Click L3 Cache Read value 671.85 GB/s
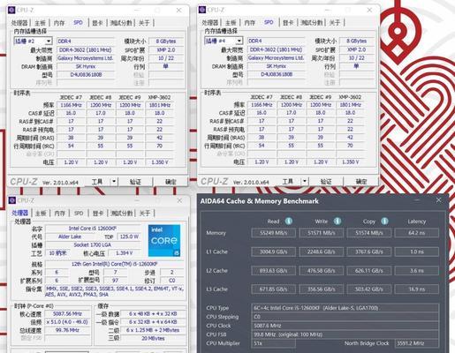Image resolution: width=455 pixels, height=353 pixels. click(x=273, y=289)
